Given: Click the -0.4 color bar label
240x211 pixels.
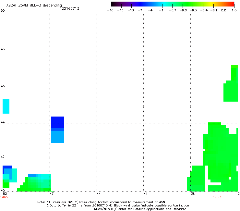Looking at the screenshot, I should 204,10.
